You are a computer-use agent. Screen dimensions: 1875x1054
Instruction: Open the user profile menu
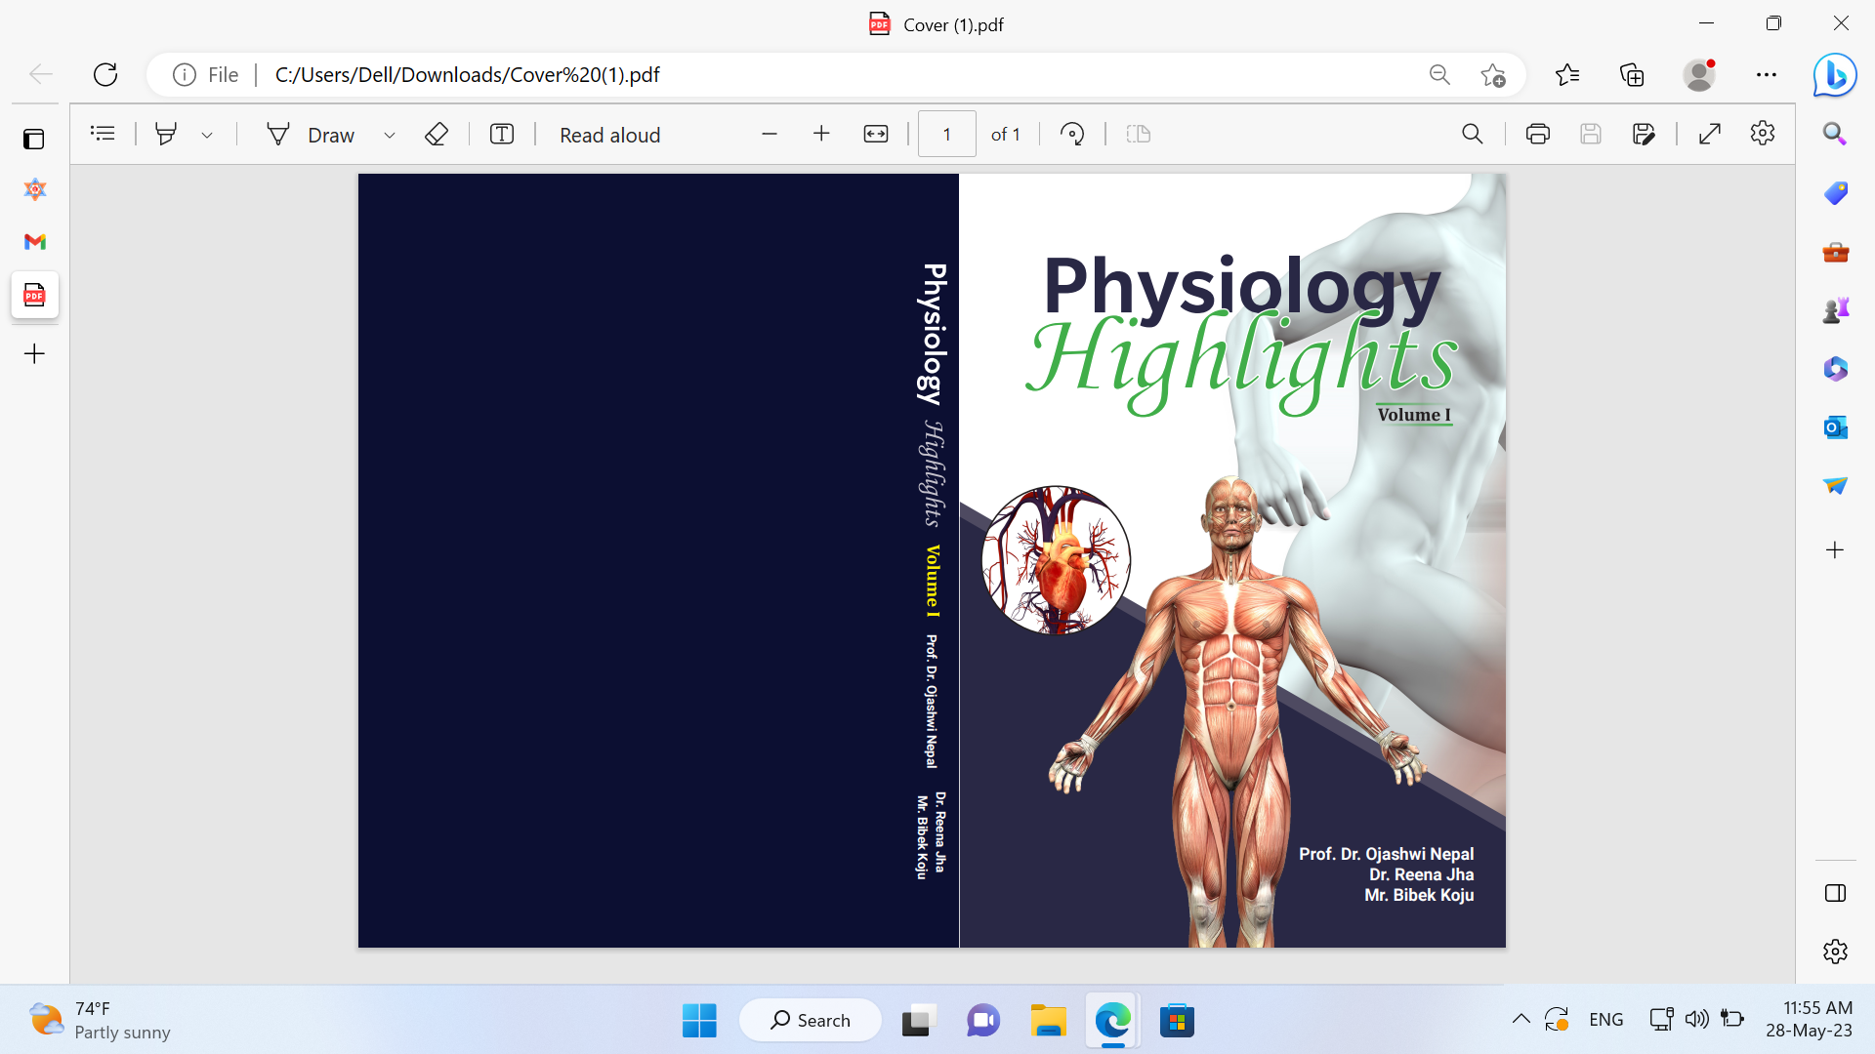tap(1699, 75)
